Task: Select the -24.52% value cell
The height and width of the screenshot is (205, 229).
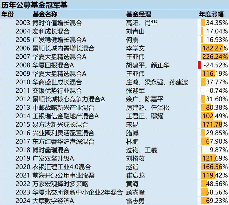Action: pos(216,65)
